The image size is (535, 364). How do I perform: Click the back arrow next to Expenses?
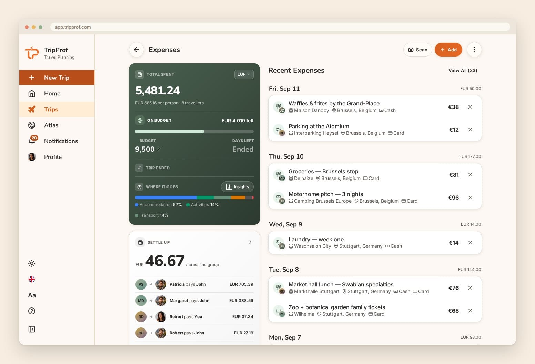[x=137, y=50]
